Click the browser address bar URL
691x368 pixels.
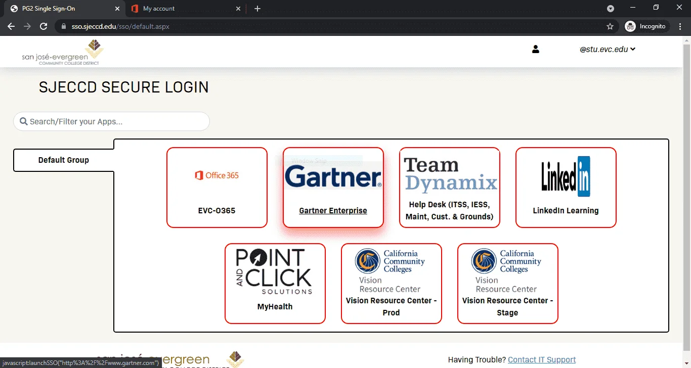120,26
